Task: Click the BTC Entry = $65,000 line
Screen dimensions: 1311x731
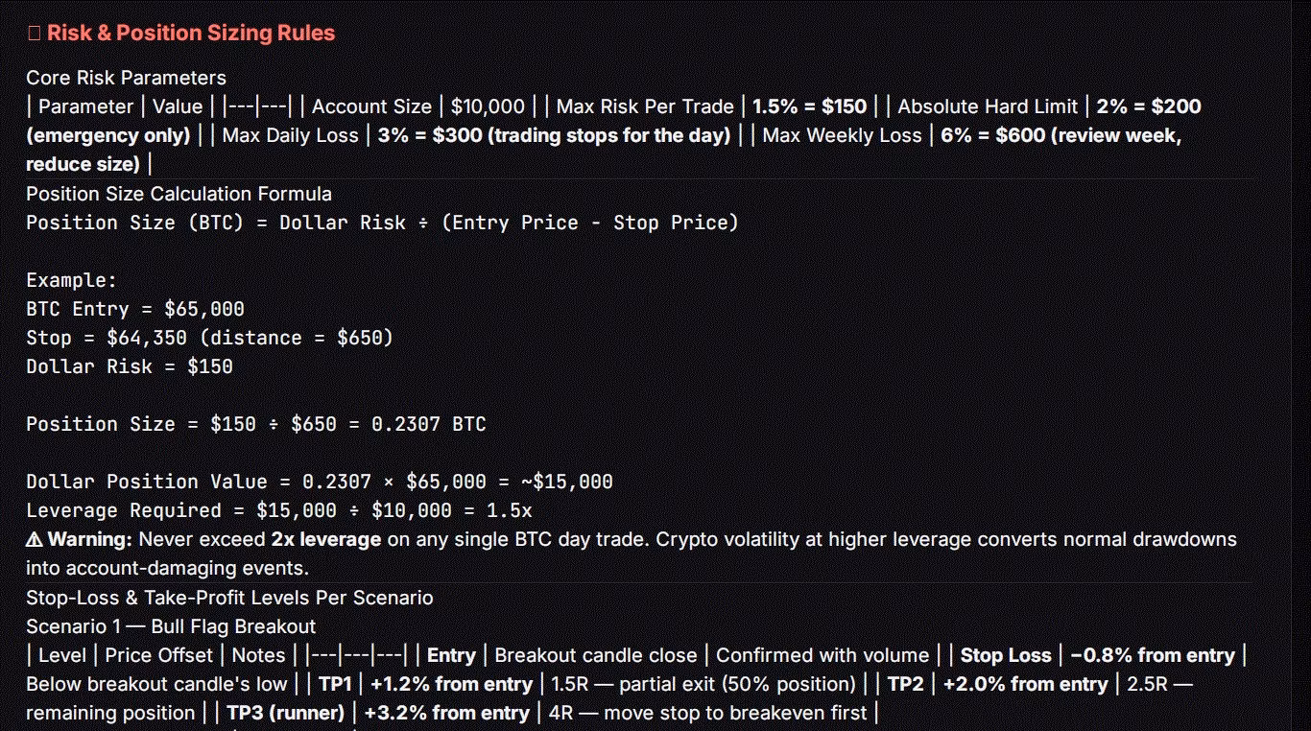Action: click(x=135, y=309)
